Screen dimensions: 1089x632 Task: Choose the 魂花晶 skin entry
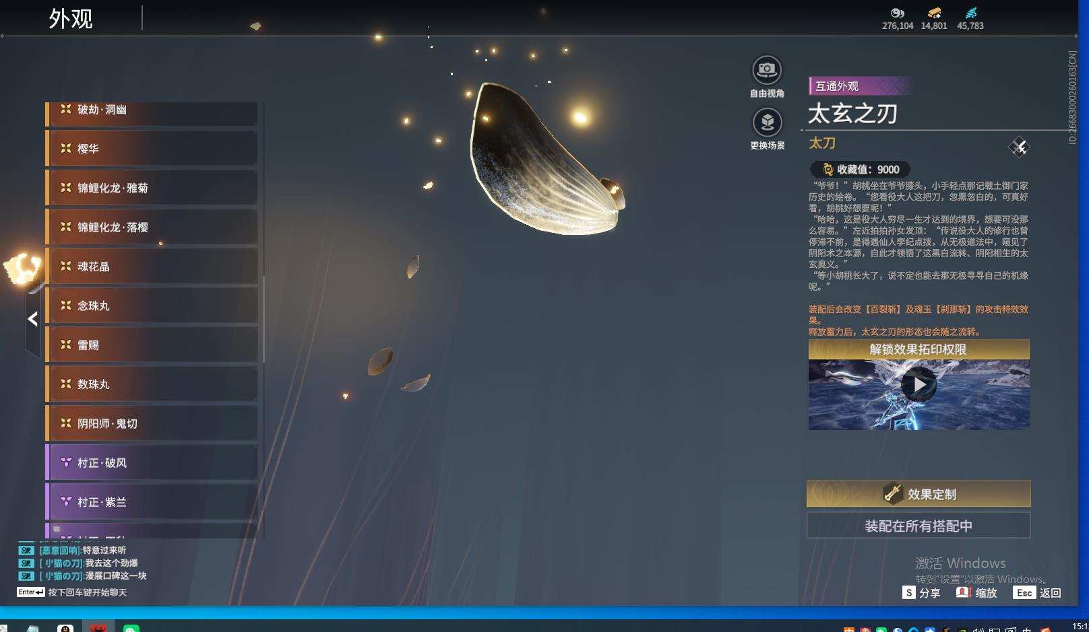152,267
